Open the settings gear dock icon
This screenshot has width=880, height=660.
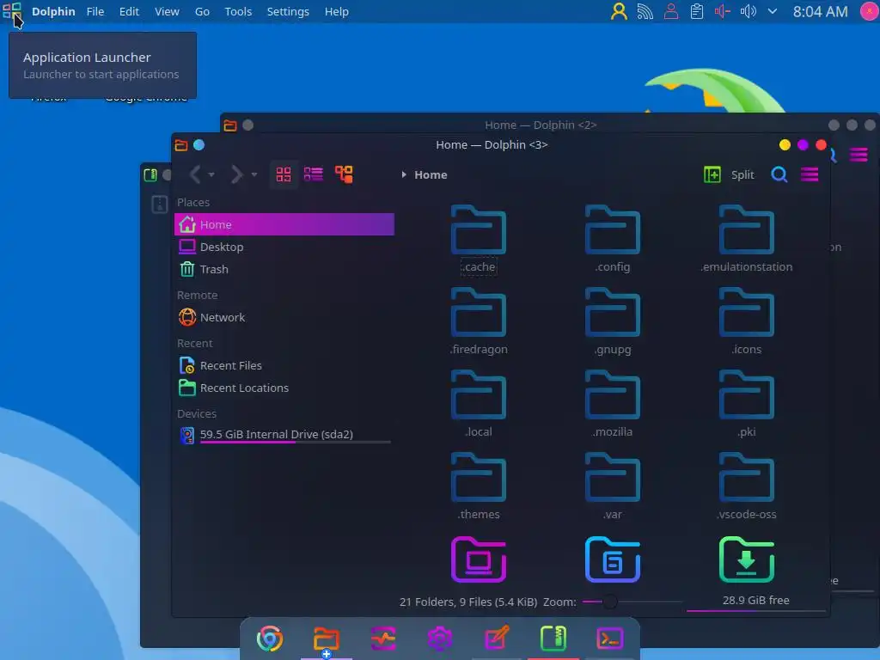point(439,639)
